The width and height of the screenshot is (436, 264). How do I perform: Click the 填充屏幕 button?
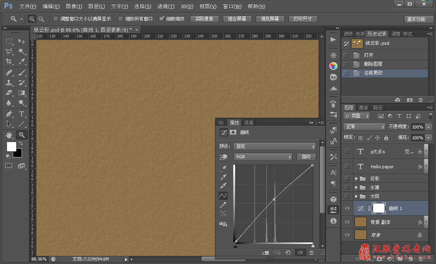coord(270,19)
